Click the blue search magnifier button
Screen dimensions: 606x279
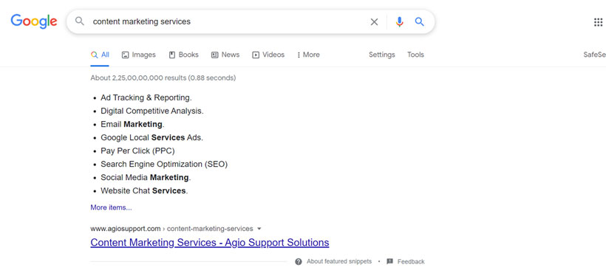[x=420, y=21]
